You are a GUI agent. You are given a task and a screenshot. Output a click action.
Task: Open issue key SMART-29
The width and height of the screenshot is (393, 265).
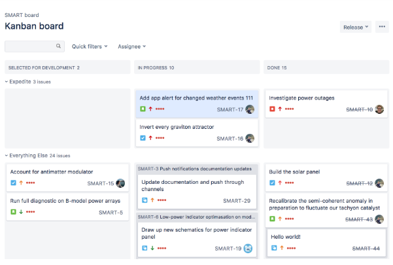[237, 201]
